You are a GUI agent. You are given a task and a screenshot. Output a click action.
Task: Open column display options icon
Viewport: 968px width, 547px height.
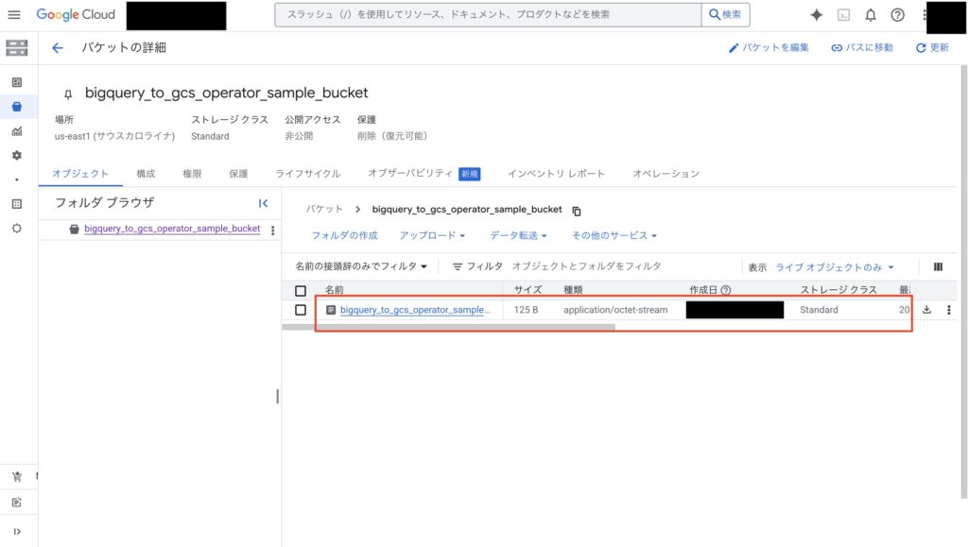[938, 267]
